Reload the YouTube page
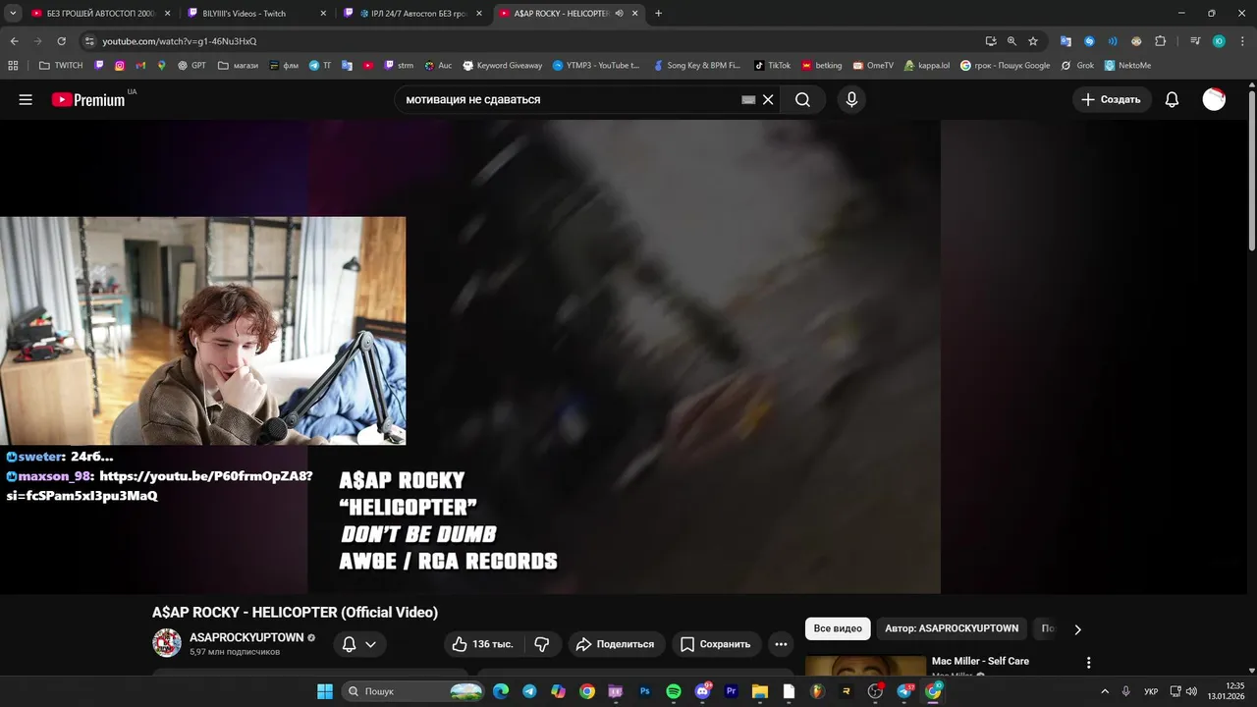The width and height of the screenshot is (1257, 707). pos(61,41)
